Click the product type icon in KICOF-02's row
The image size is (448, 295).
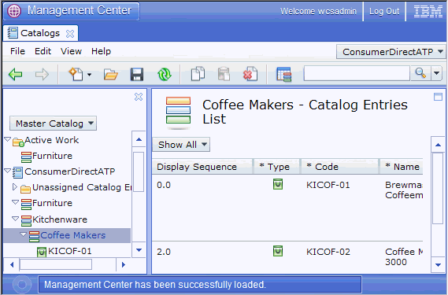[278, 251]
